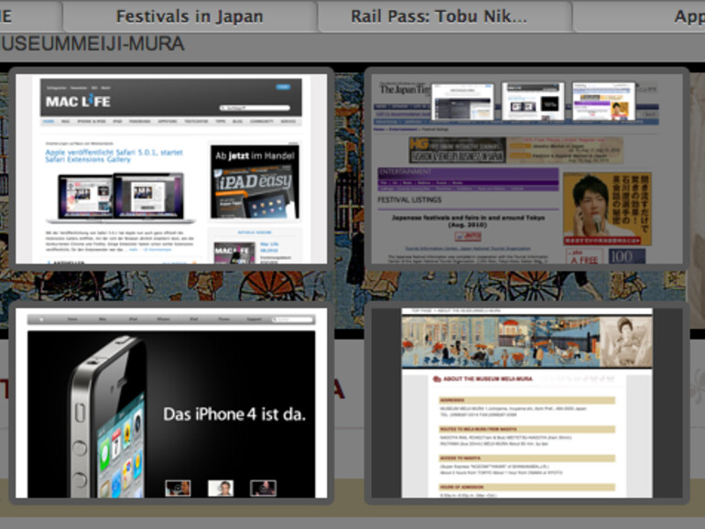
Task: Open the Das iPhone 4 ist da thumbnail
Action: (x=171, y=403)
